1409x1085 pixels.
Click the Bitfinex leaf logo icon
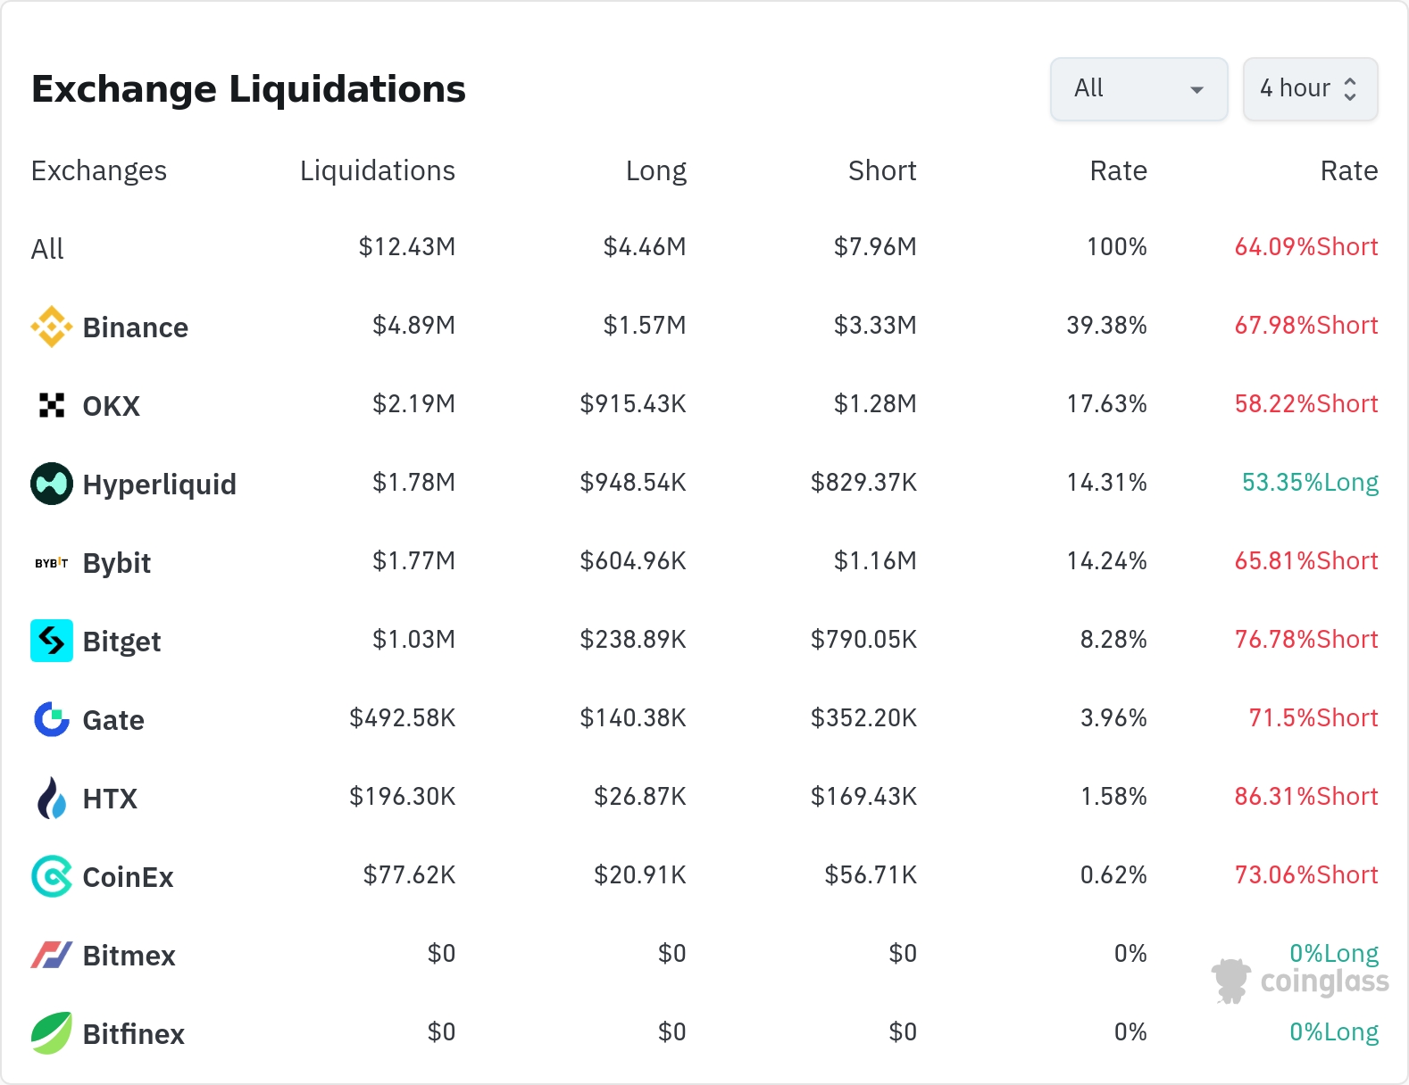(x=51, y=1033)
